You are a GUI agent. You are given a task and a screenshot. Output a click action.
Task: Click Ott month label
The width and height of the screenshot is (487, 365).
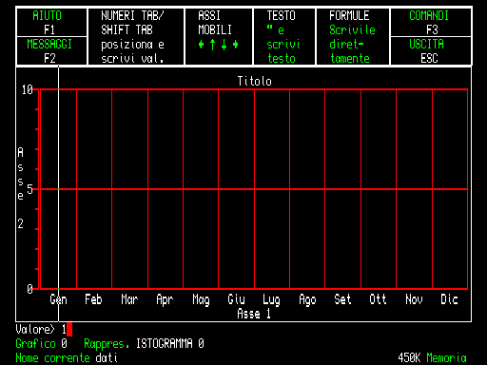coord(378,299)
